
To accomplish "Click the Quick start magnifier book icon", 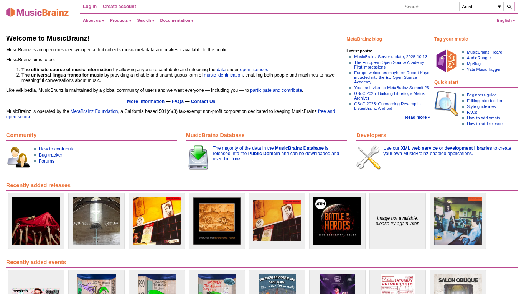I will pos(446,103).
